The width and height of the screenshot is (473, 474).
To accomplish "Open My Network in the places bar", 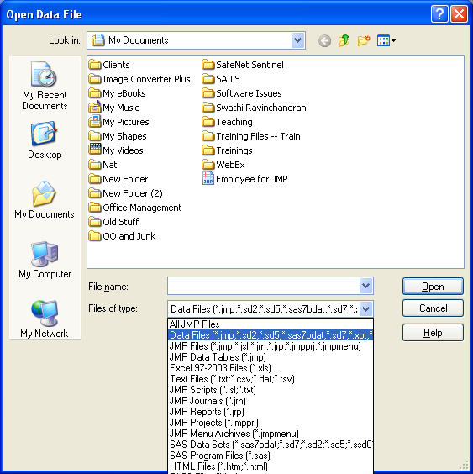I will pyautogui.click(x=45, y=319).
